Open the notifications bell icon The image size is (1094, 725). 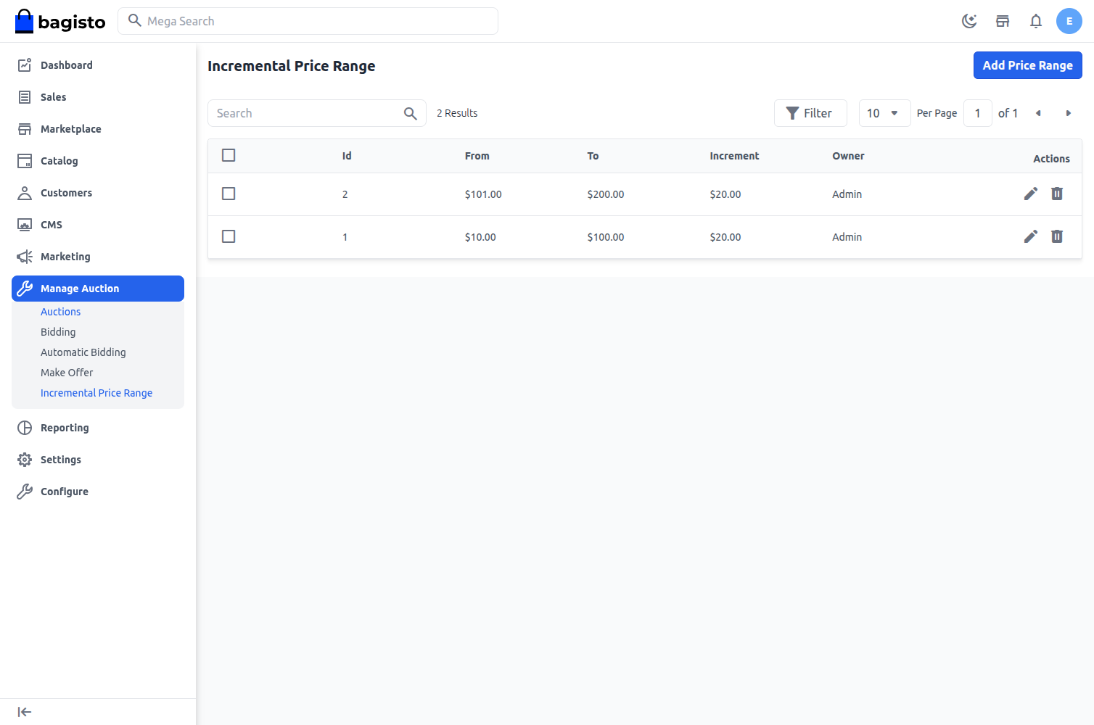[1036, 21]
